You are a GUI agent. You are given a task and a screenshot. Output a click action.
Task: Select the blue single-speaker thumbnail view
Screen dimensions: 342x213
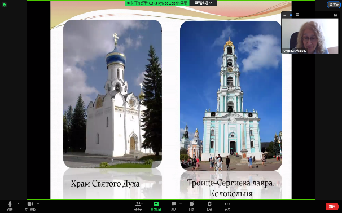291,15
